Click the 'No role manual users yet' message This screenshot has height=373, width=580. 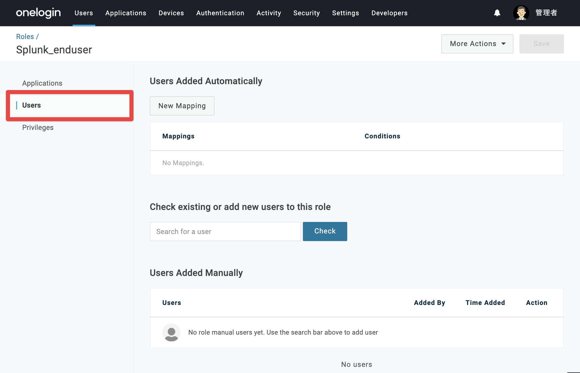[283, 332]
